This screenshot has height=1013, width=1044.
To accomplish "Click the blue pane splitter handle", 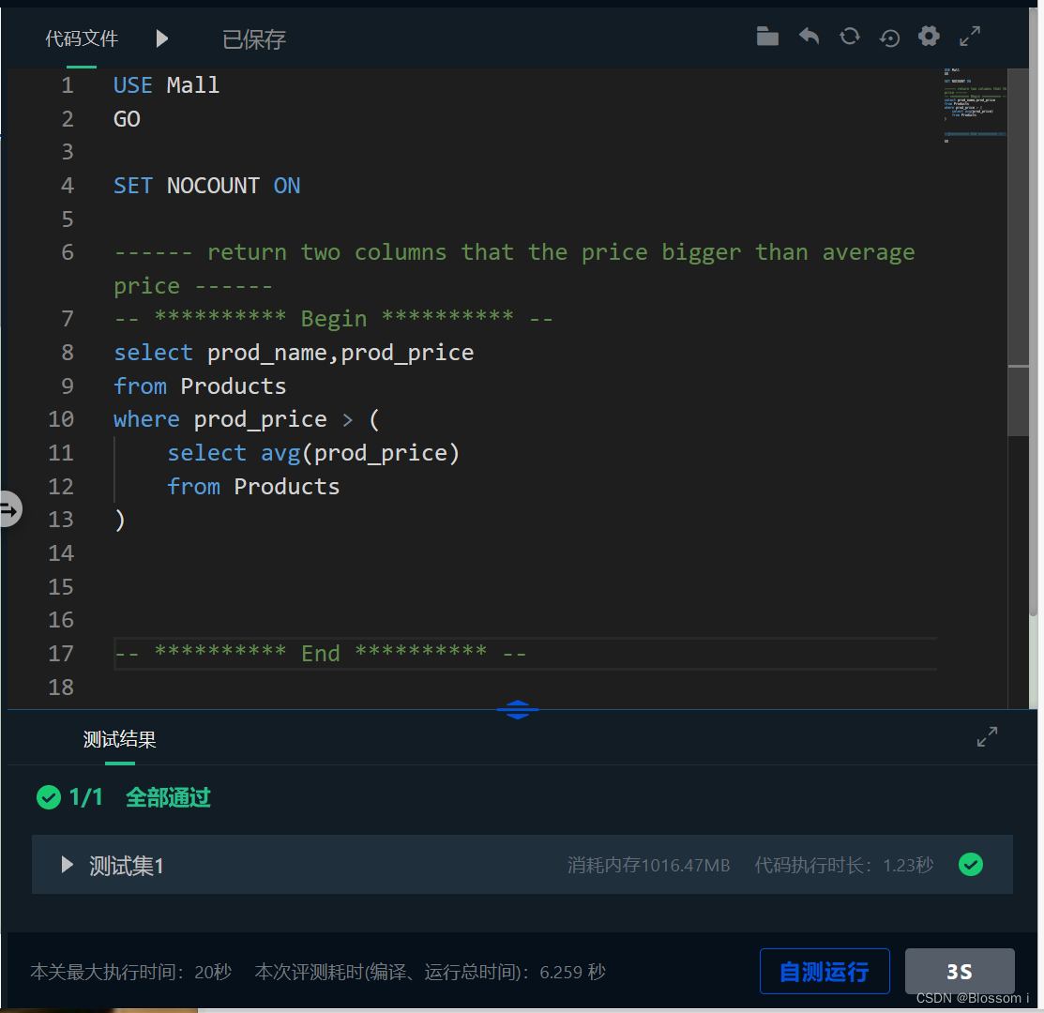I will pos(518,709).
